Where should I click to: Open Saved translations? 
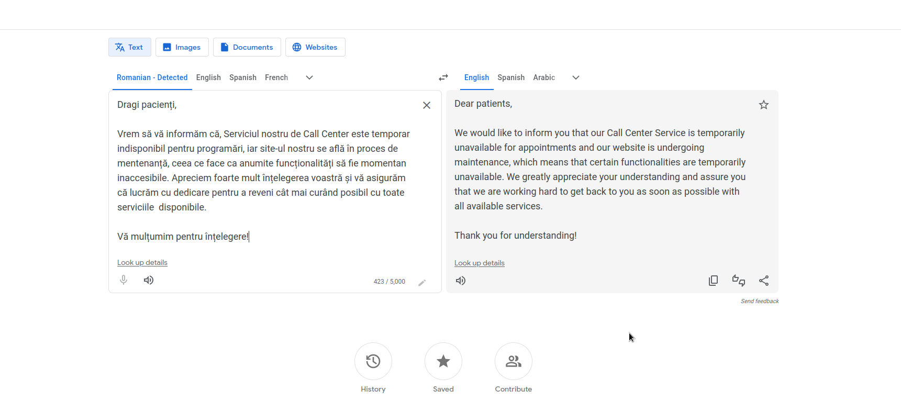[x=443, y=361]
